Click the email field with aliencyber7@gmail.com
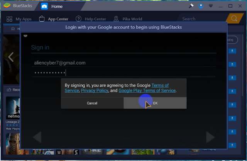247x161 pixels. pyautogui.click(x=123, y=63)
